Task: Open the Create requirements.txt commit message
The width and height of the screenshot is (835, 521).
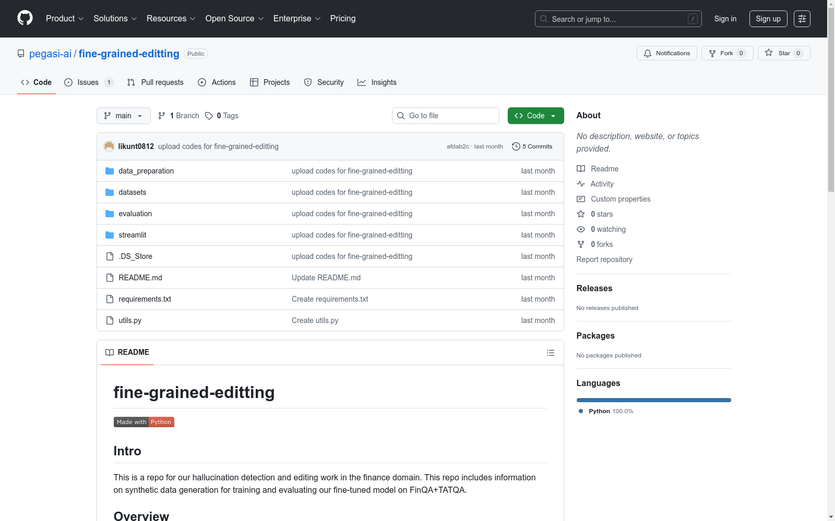Action: pos(330,299)
